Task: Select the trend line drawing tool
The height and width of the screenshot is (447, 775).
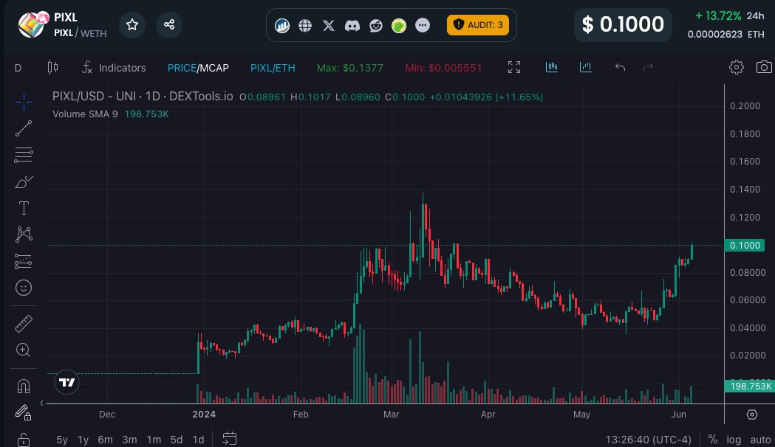Action: 23,129
